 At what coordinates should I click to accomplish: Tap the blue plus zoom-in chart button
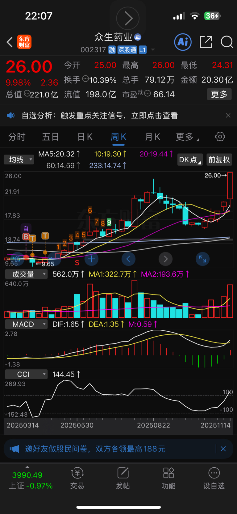(91, 259)
